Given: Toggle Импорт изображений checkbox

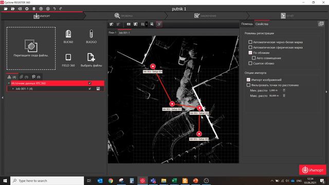Looking at the screenshot, I should pyautogui.click(x=248, y=80).
